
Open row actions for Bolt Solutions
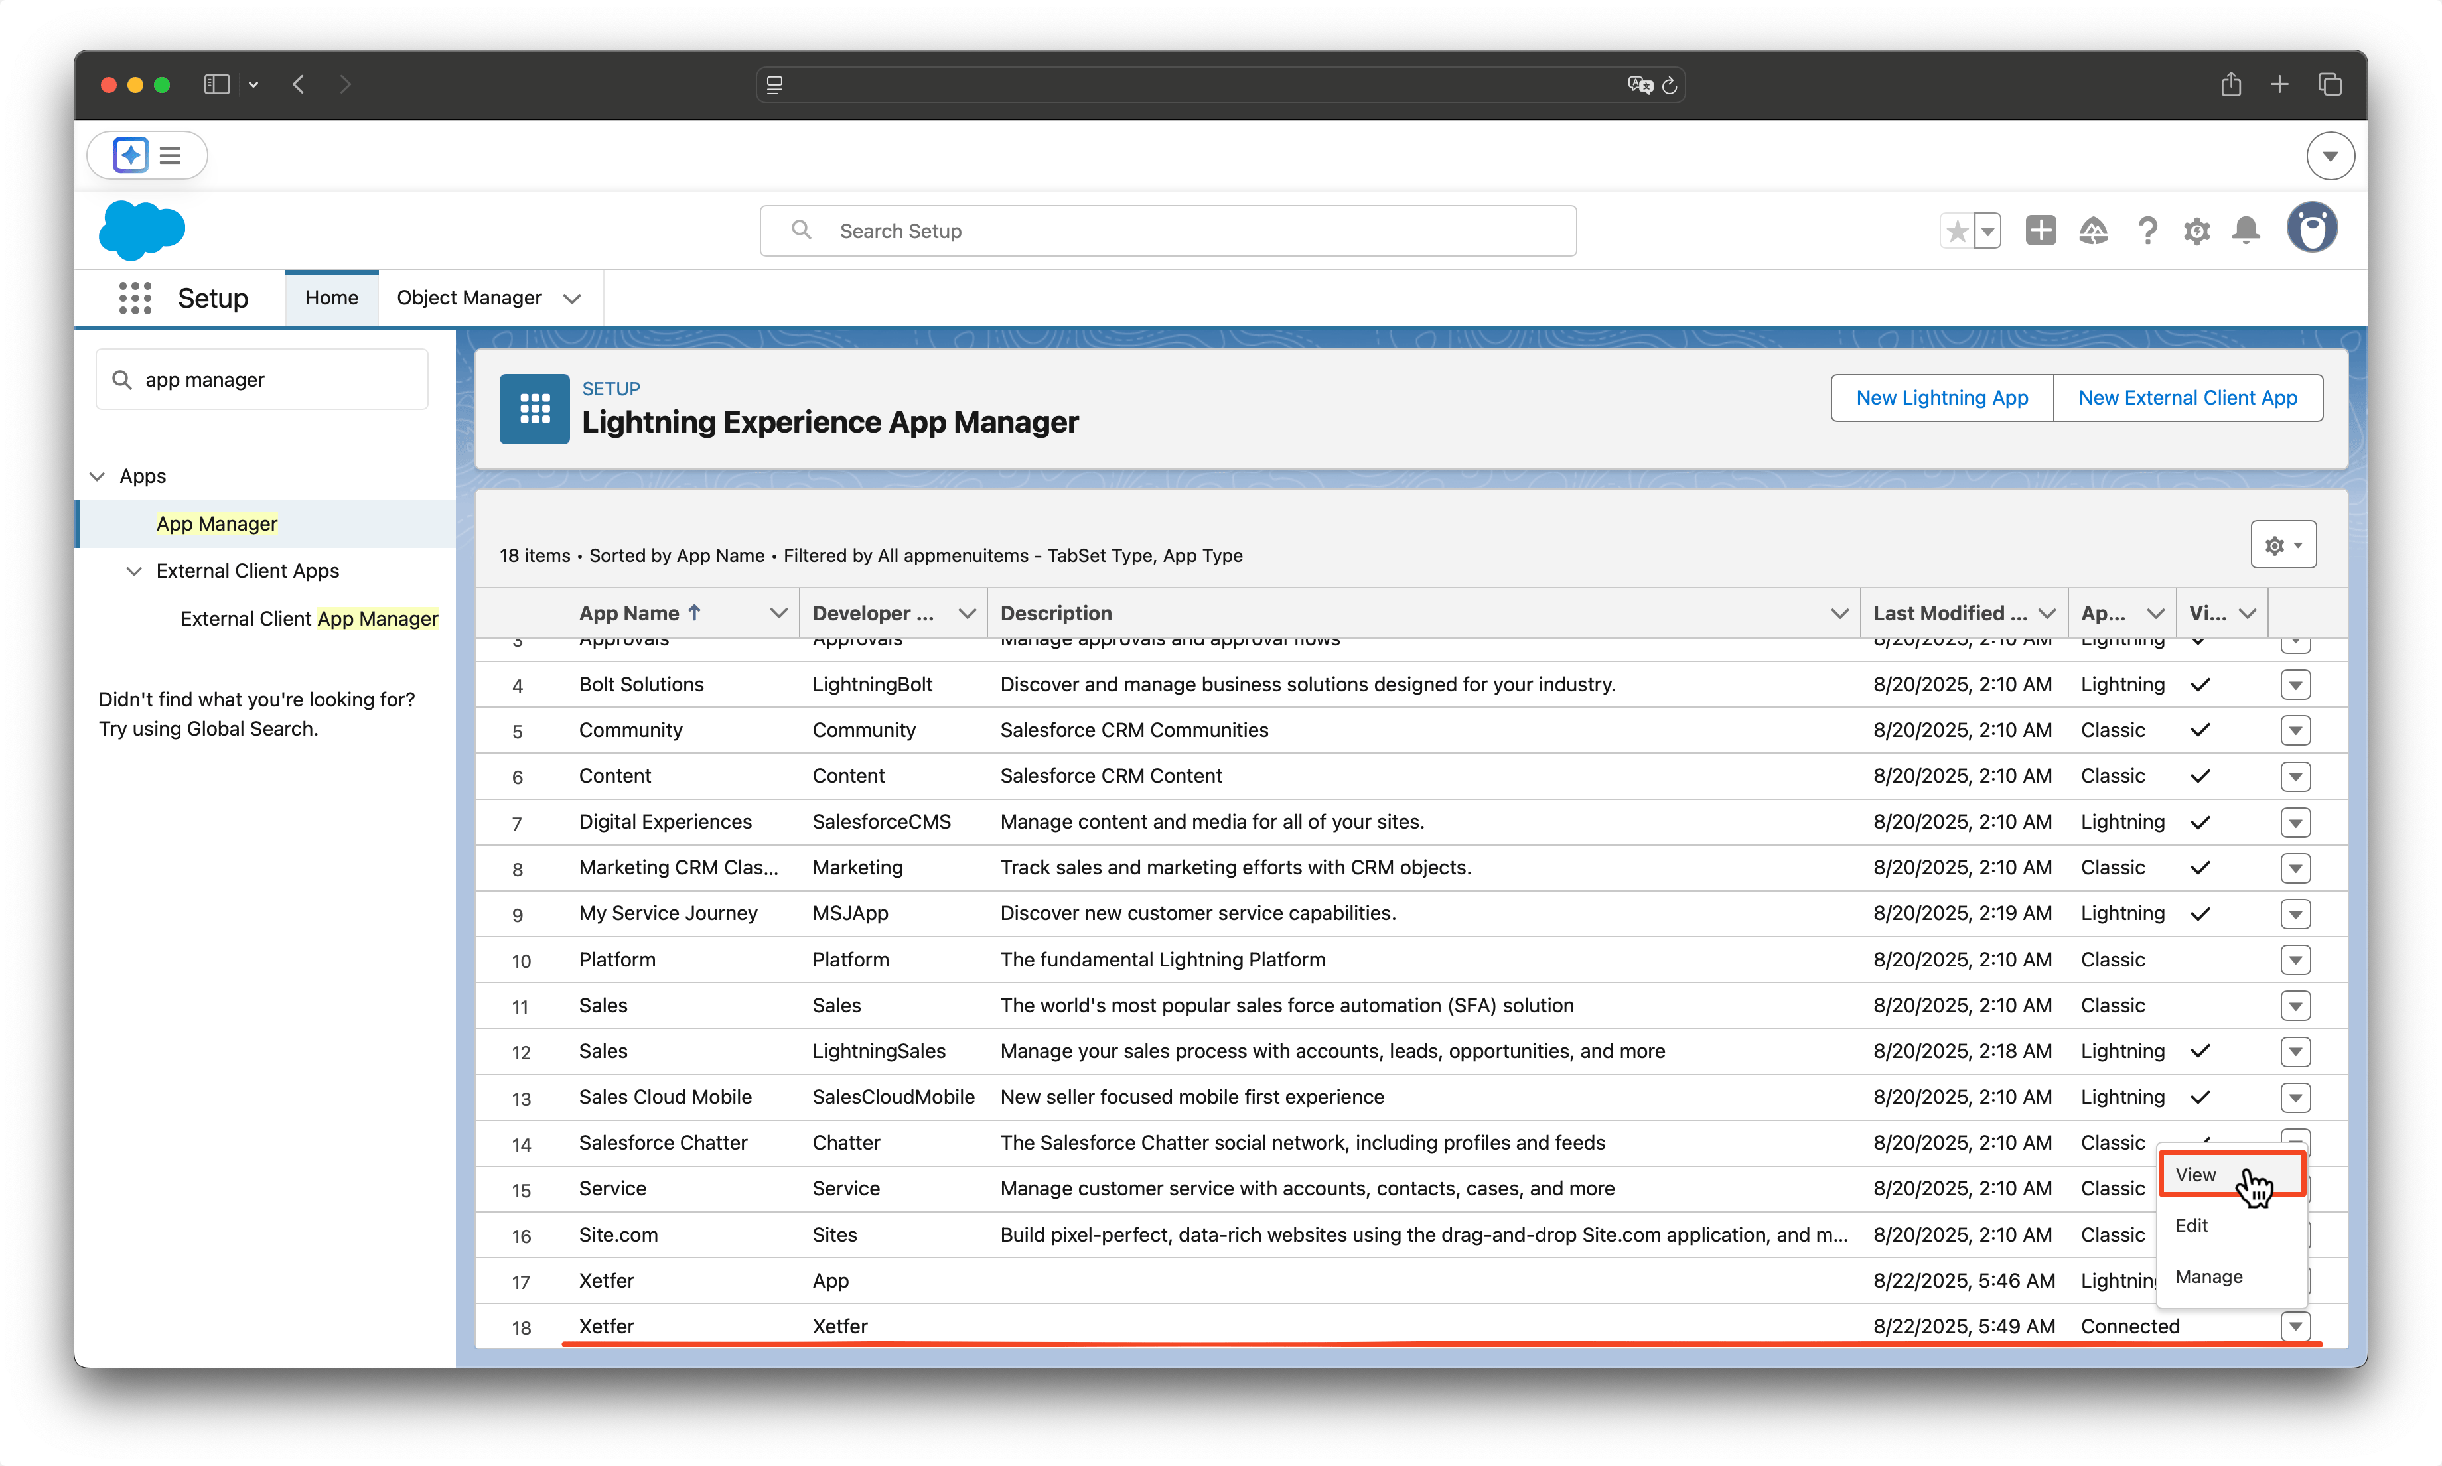(2295, 685)
